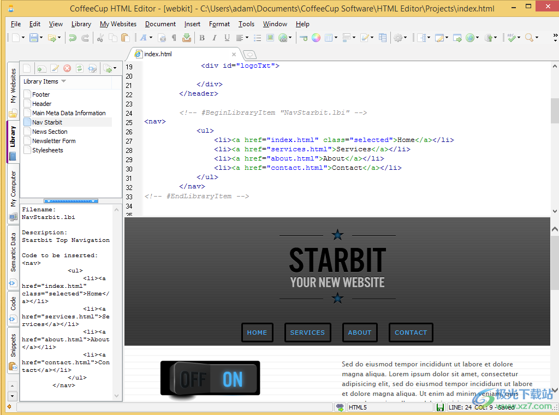Open the My Websites menu

click(x=118, y=24)
